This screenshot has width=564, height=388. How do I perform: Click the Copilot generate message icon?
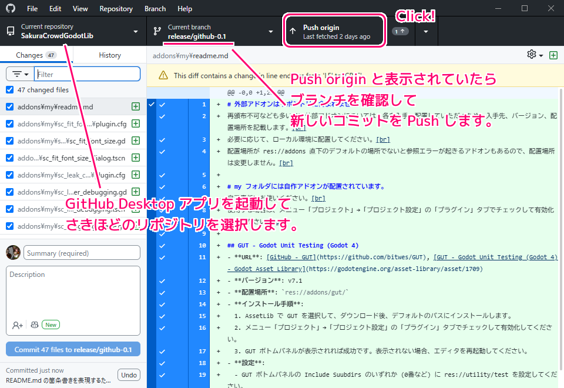tap(35, 325)
